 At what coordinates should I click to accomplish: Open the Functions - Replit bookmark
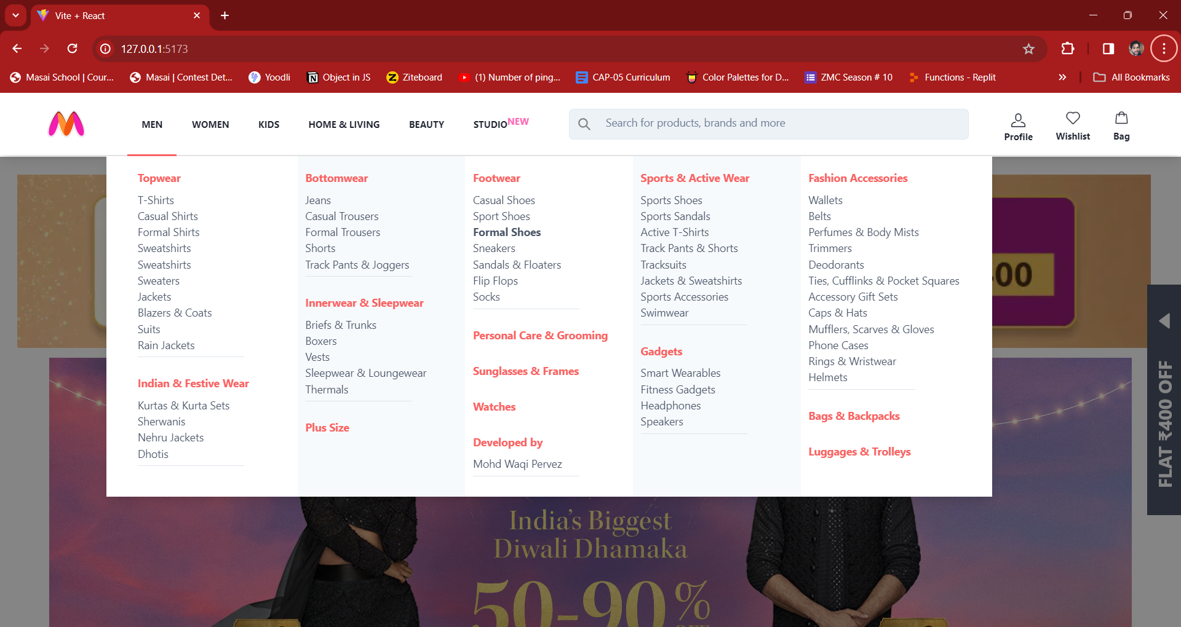pos(952,77)
